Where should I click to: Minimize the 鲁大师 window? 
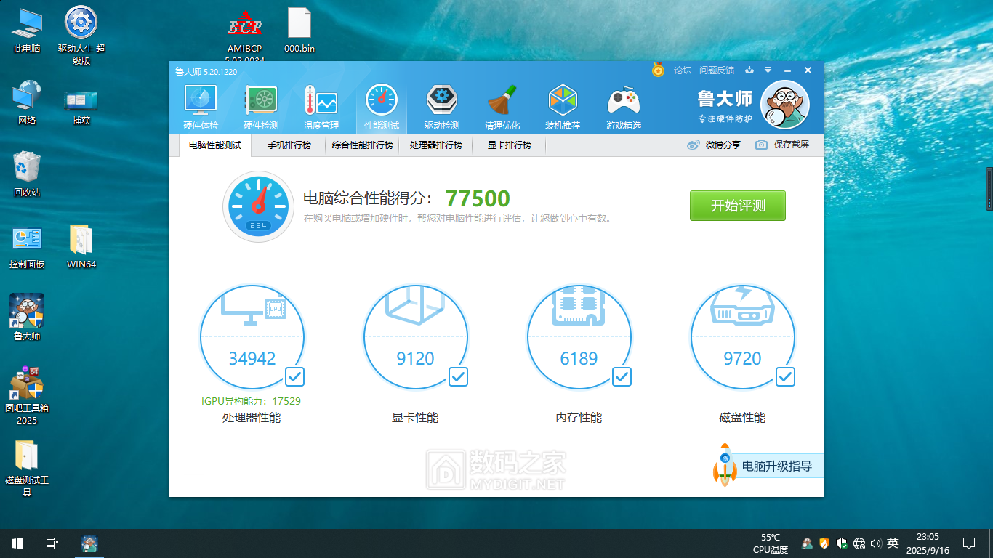(x=787, y=70)
